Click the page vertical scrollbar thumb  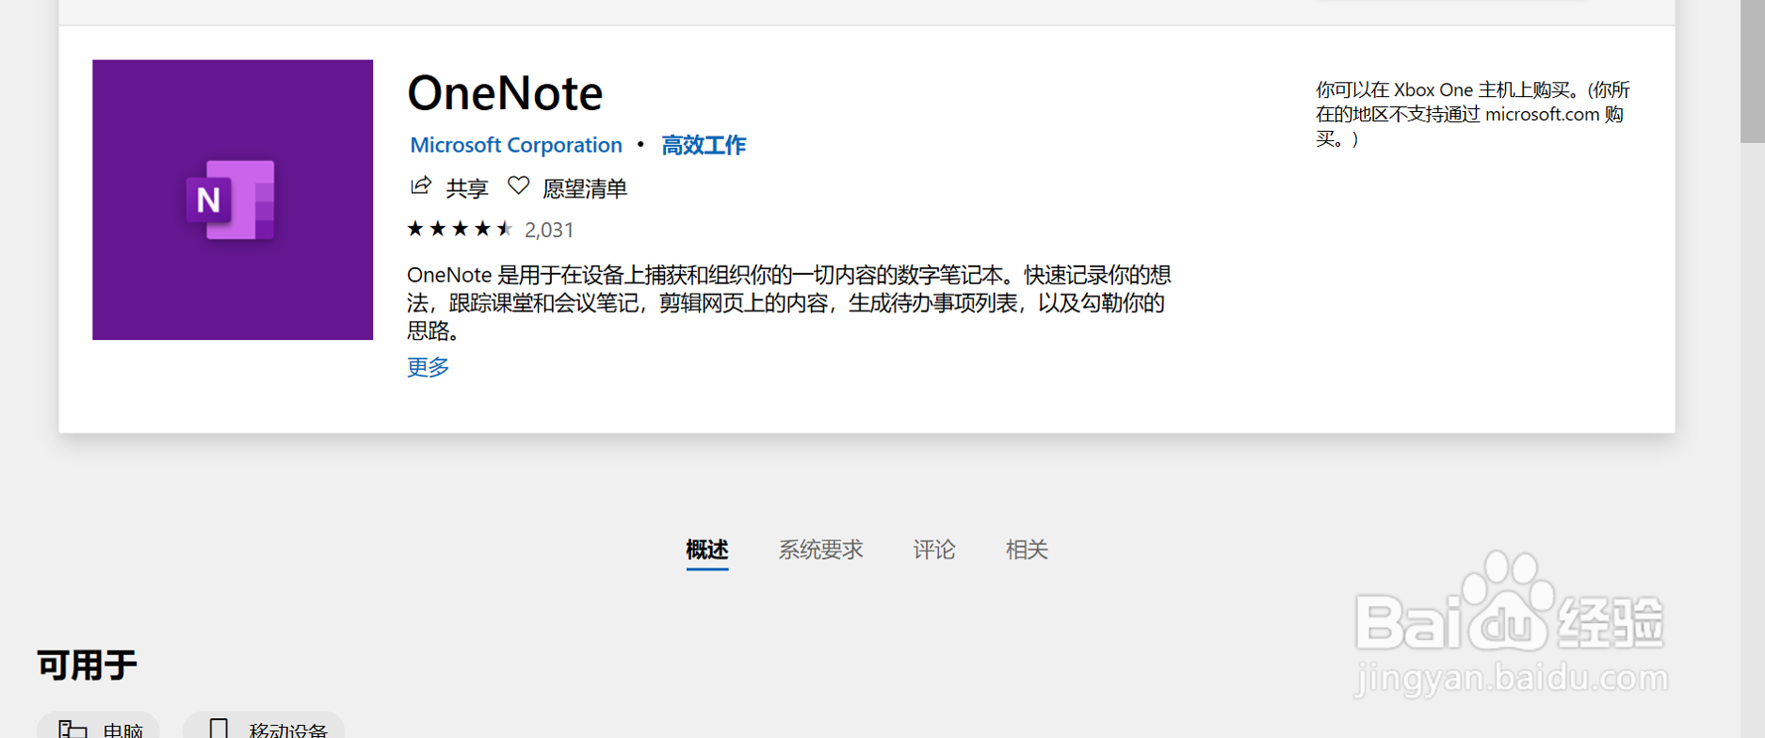click(x=1753, y=72)
